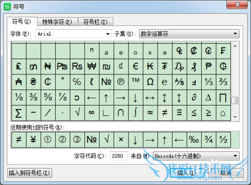Choose the infinity ∞ symbol
This screenshot has height=185, width=251.
pos(92,113)
